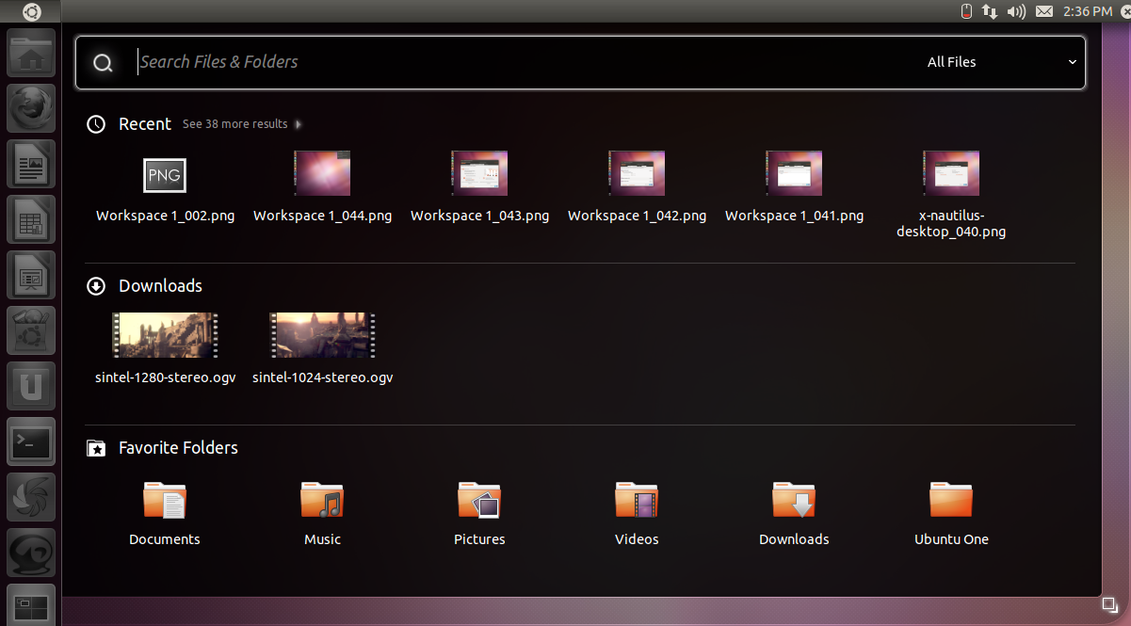
Task: Open the Downloads favorite folder
Action: point(794,500)
